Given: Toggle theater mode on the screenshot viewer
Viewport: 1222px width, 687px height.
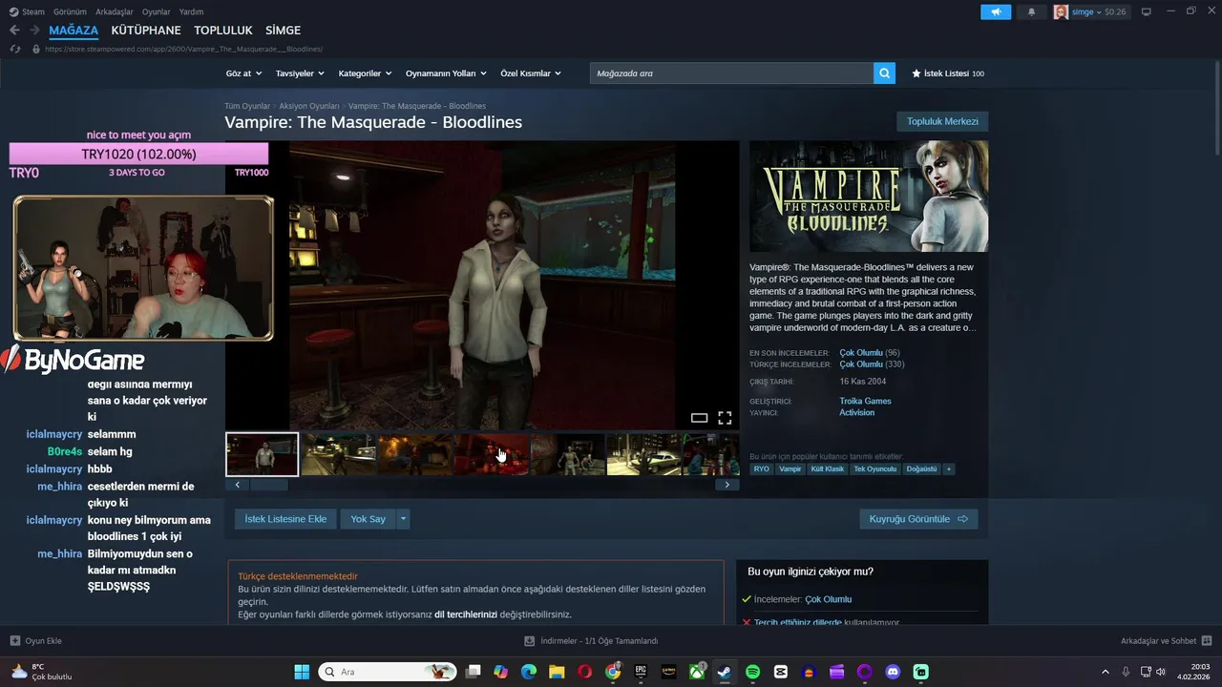Looking at the screenshot, I should pos(699,418).
